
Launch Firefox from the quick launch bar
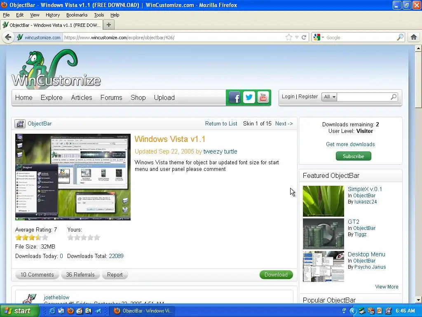click(70, 311)
